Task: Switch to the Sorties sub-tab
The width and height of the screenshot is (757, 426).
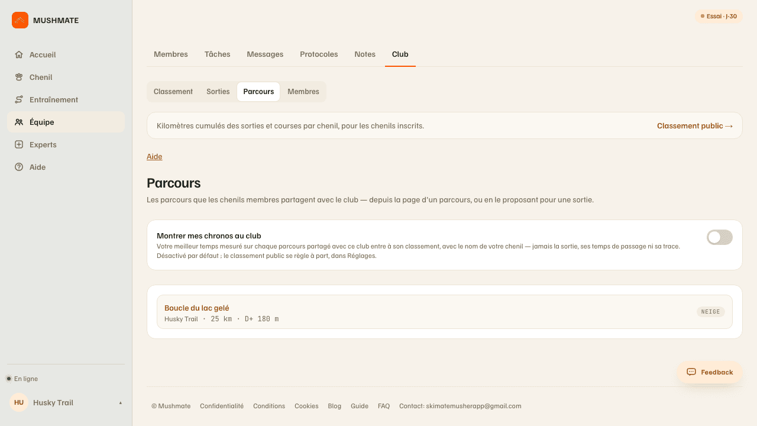Action: (218, 92)
